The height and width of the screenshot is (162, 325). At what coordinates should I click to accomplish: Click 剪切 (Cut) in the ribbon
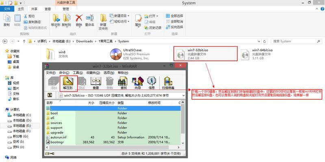coord(29,16)
